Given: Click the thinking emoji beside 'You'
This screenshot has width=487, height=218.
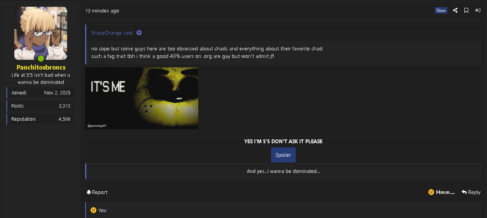Looking at the screenshot, I should (93, 210).
